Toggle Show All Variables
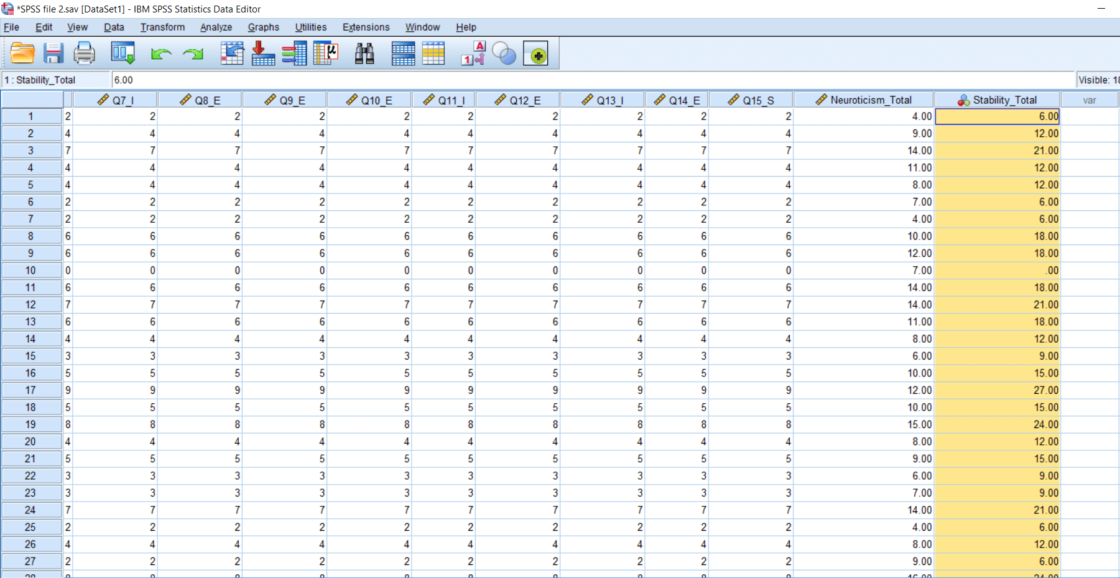Image resolution: width=1120 pixels, height=578 pixels. click(x=536, y=54)
